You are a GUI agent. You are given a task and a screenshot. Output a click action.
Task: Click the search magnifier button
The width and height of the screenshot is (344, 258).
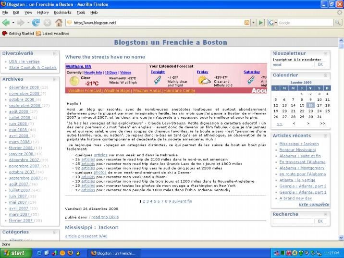point(337,23)
